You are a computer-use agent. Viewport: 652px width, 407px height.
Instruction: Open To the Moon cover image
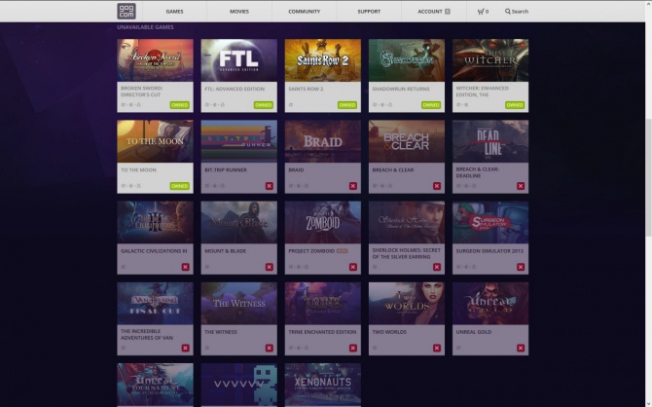pos(155,141)
